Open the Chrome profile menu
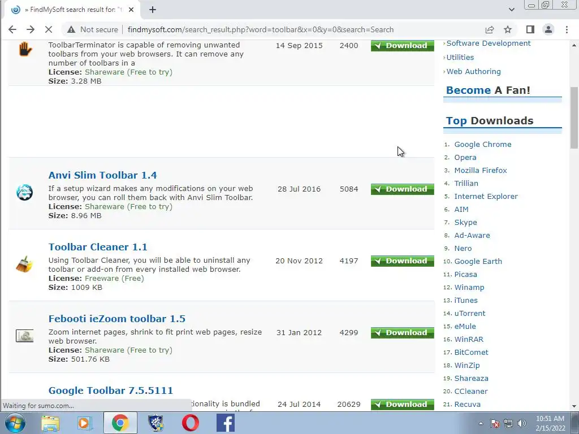This screenshot has width=579, height=434. tap(548, 29)
